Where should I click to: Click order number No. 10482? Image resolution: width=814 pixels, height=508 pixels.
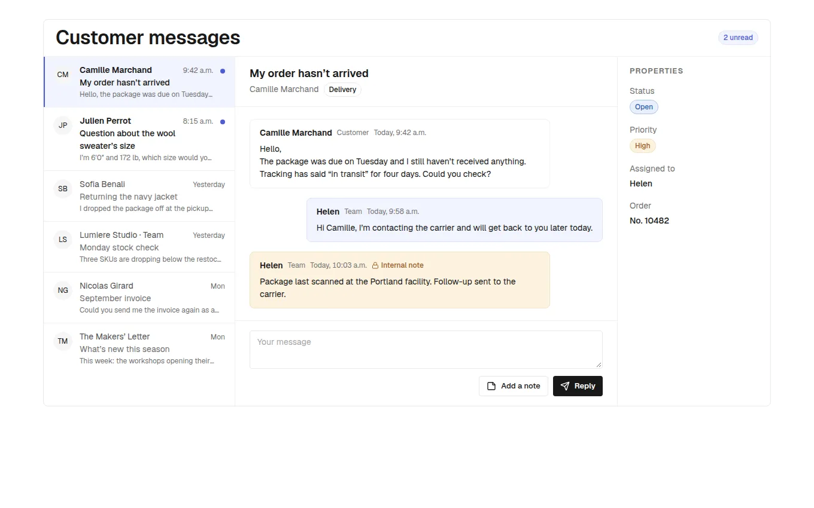pos(649,221)
